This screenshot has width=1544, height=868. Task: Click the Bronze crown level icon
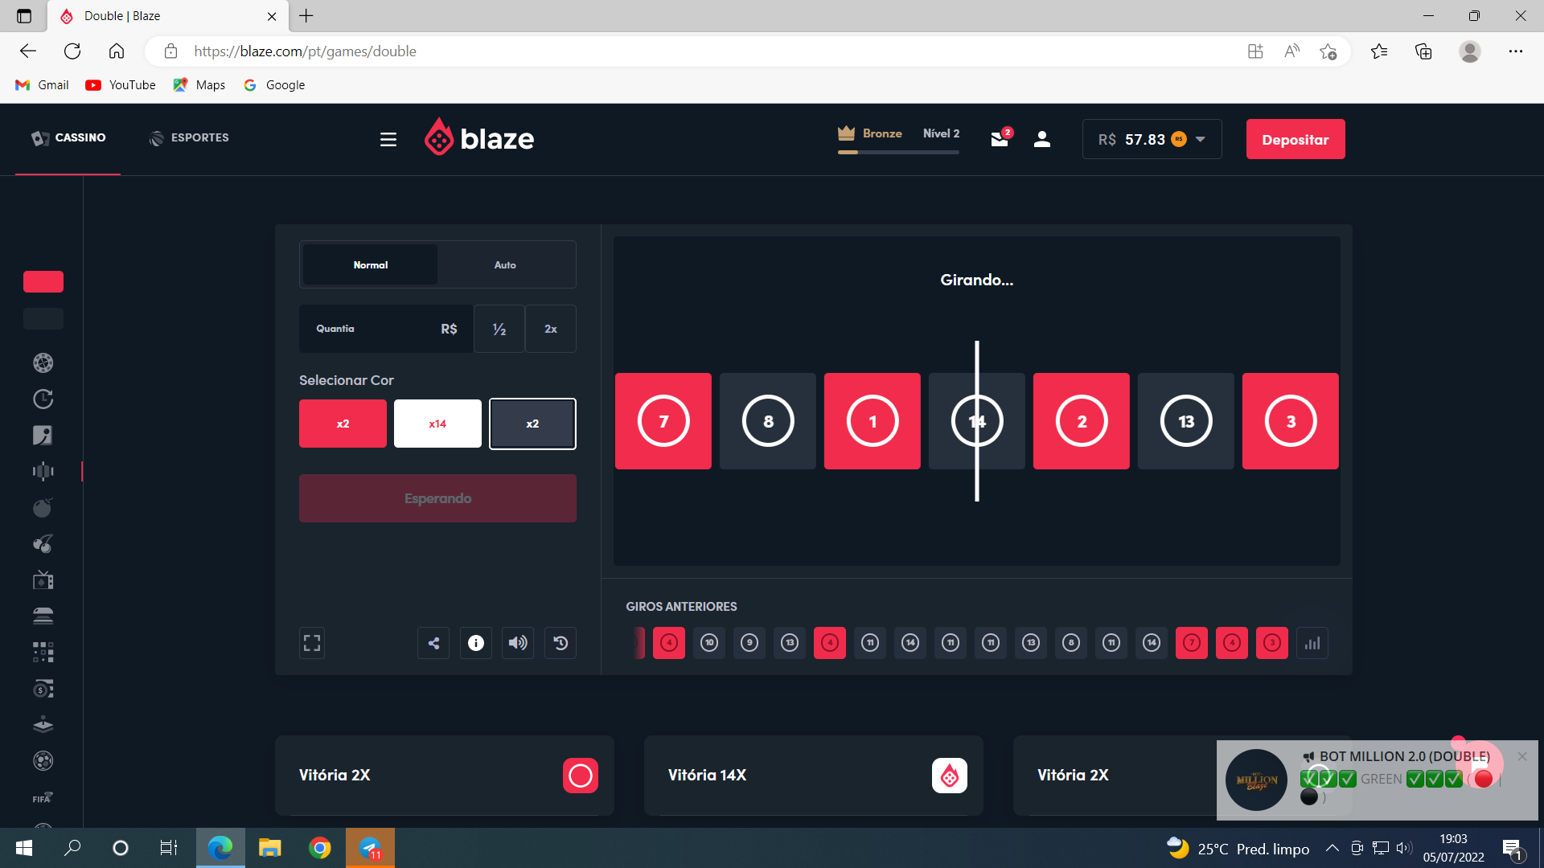click(x=846, y=133)
